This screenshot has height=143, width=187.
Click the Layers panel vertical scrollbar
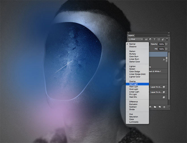169,76
